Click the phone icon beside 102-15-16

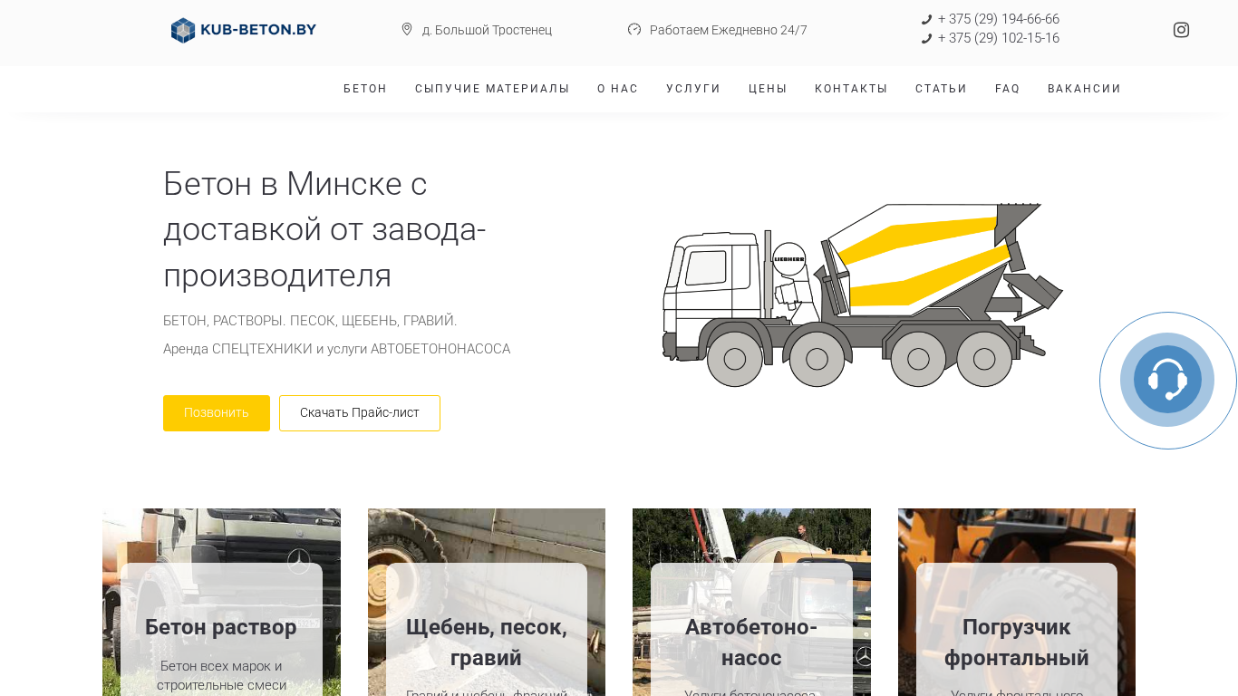point(926,39)
